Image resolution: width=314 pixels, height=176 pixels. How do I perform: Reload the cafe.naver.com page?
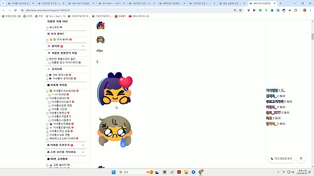[x=15, y=10]
